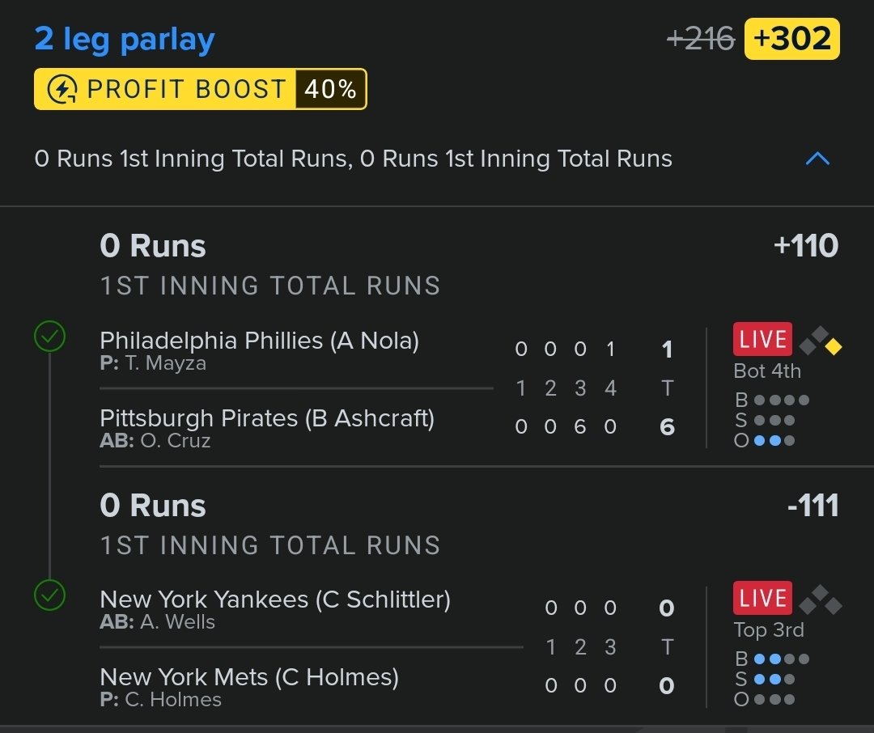The image size is (874, 733).
Task: Tap the 40% boost percentage label
Action: tap(330, 89)
